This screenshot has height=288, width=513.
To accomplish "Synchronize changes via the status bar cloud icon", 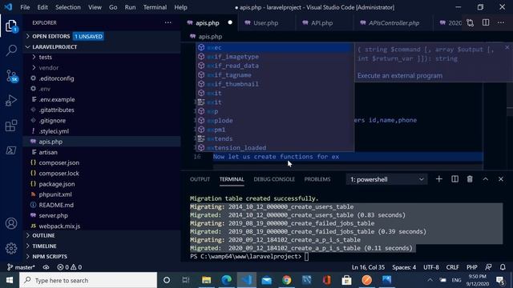I will coord(46,267).
